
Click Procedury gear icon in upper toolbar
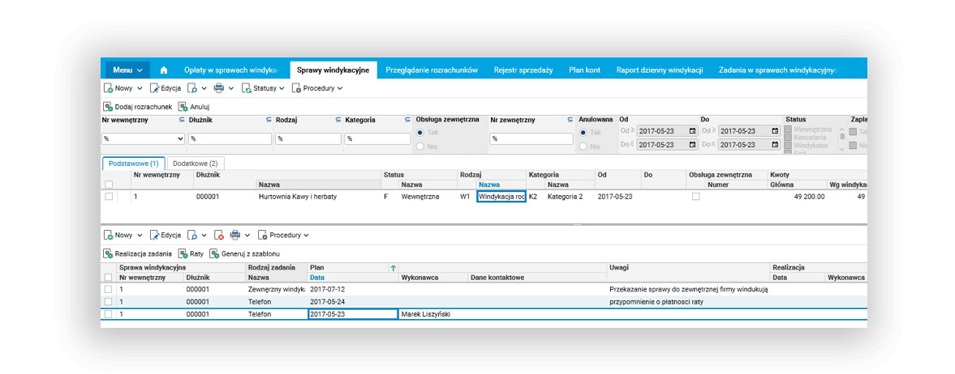[297, 88]
